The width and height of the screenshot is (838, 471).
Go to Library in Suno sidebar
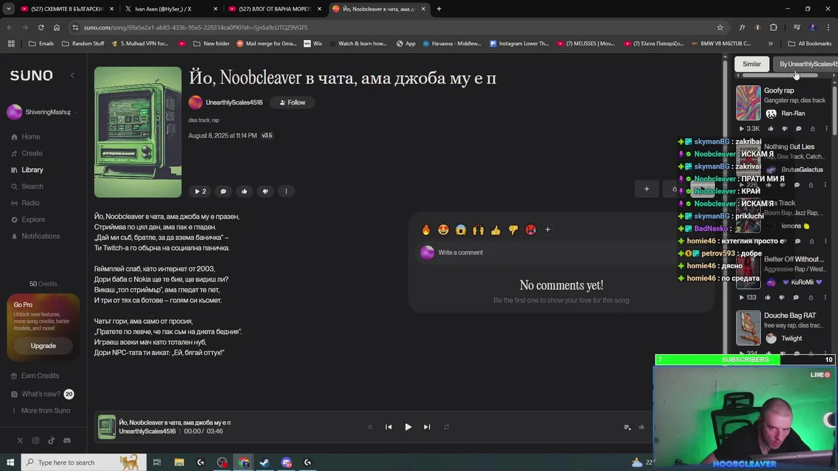coord(27,170)
